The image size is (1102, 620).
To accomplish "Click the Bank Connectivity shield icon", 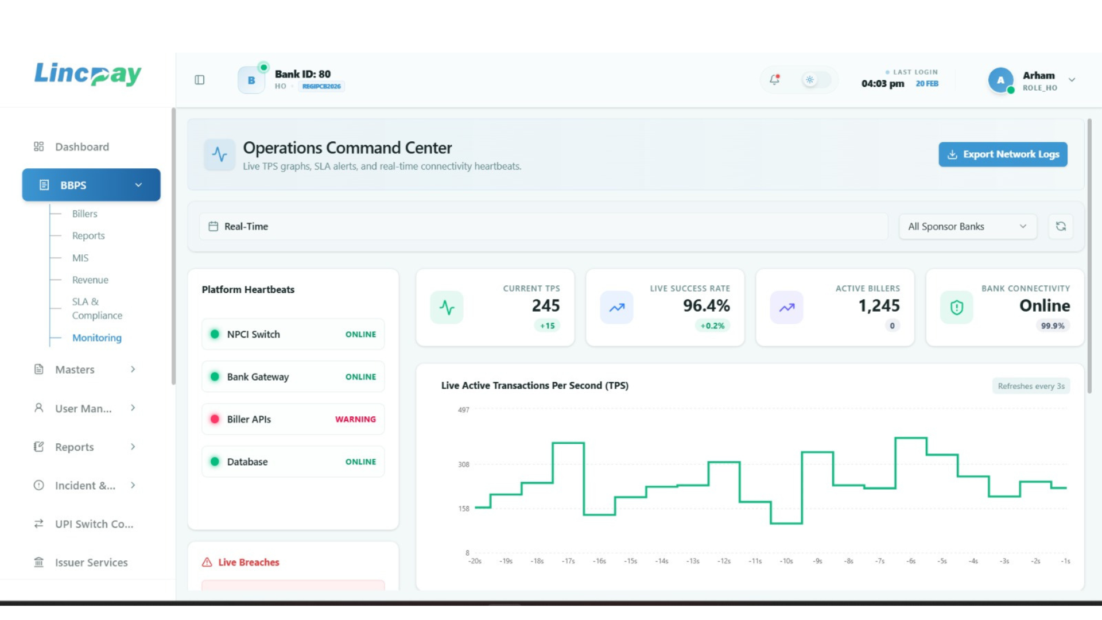I will coord(956,307).
